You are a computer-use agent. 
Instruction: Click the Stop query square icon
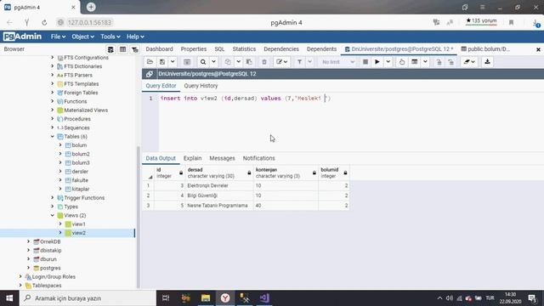click(x=365, y=62)
